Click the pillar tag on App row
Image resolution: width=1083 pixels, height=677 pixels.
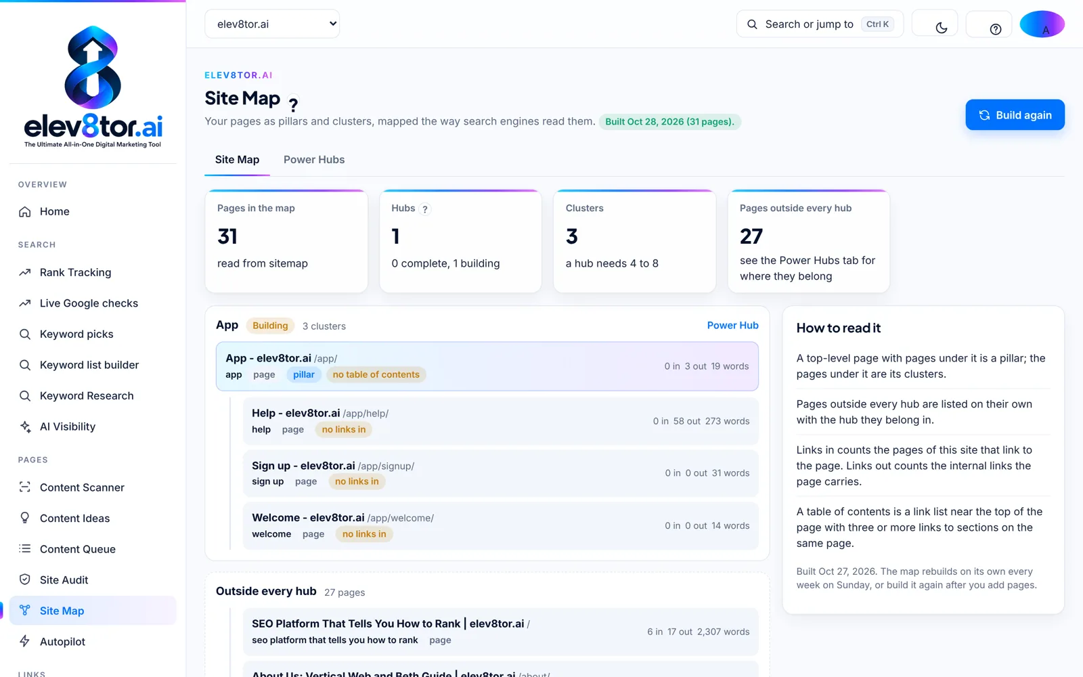click(x=304, y=375)
